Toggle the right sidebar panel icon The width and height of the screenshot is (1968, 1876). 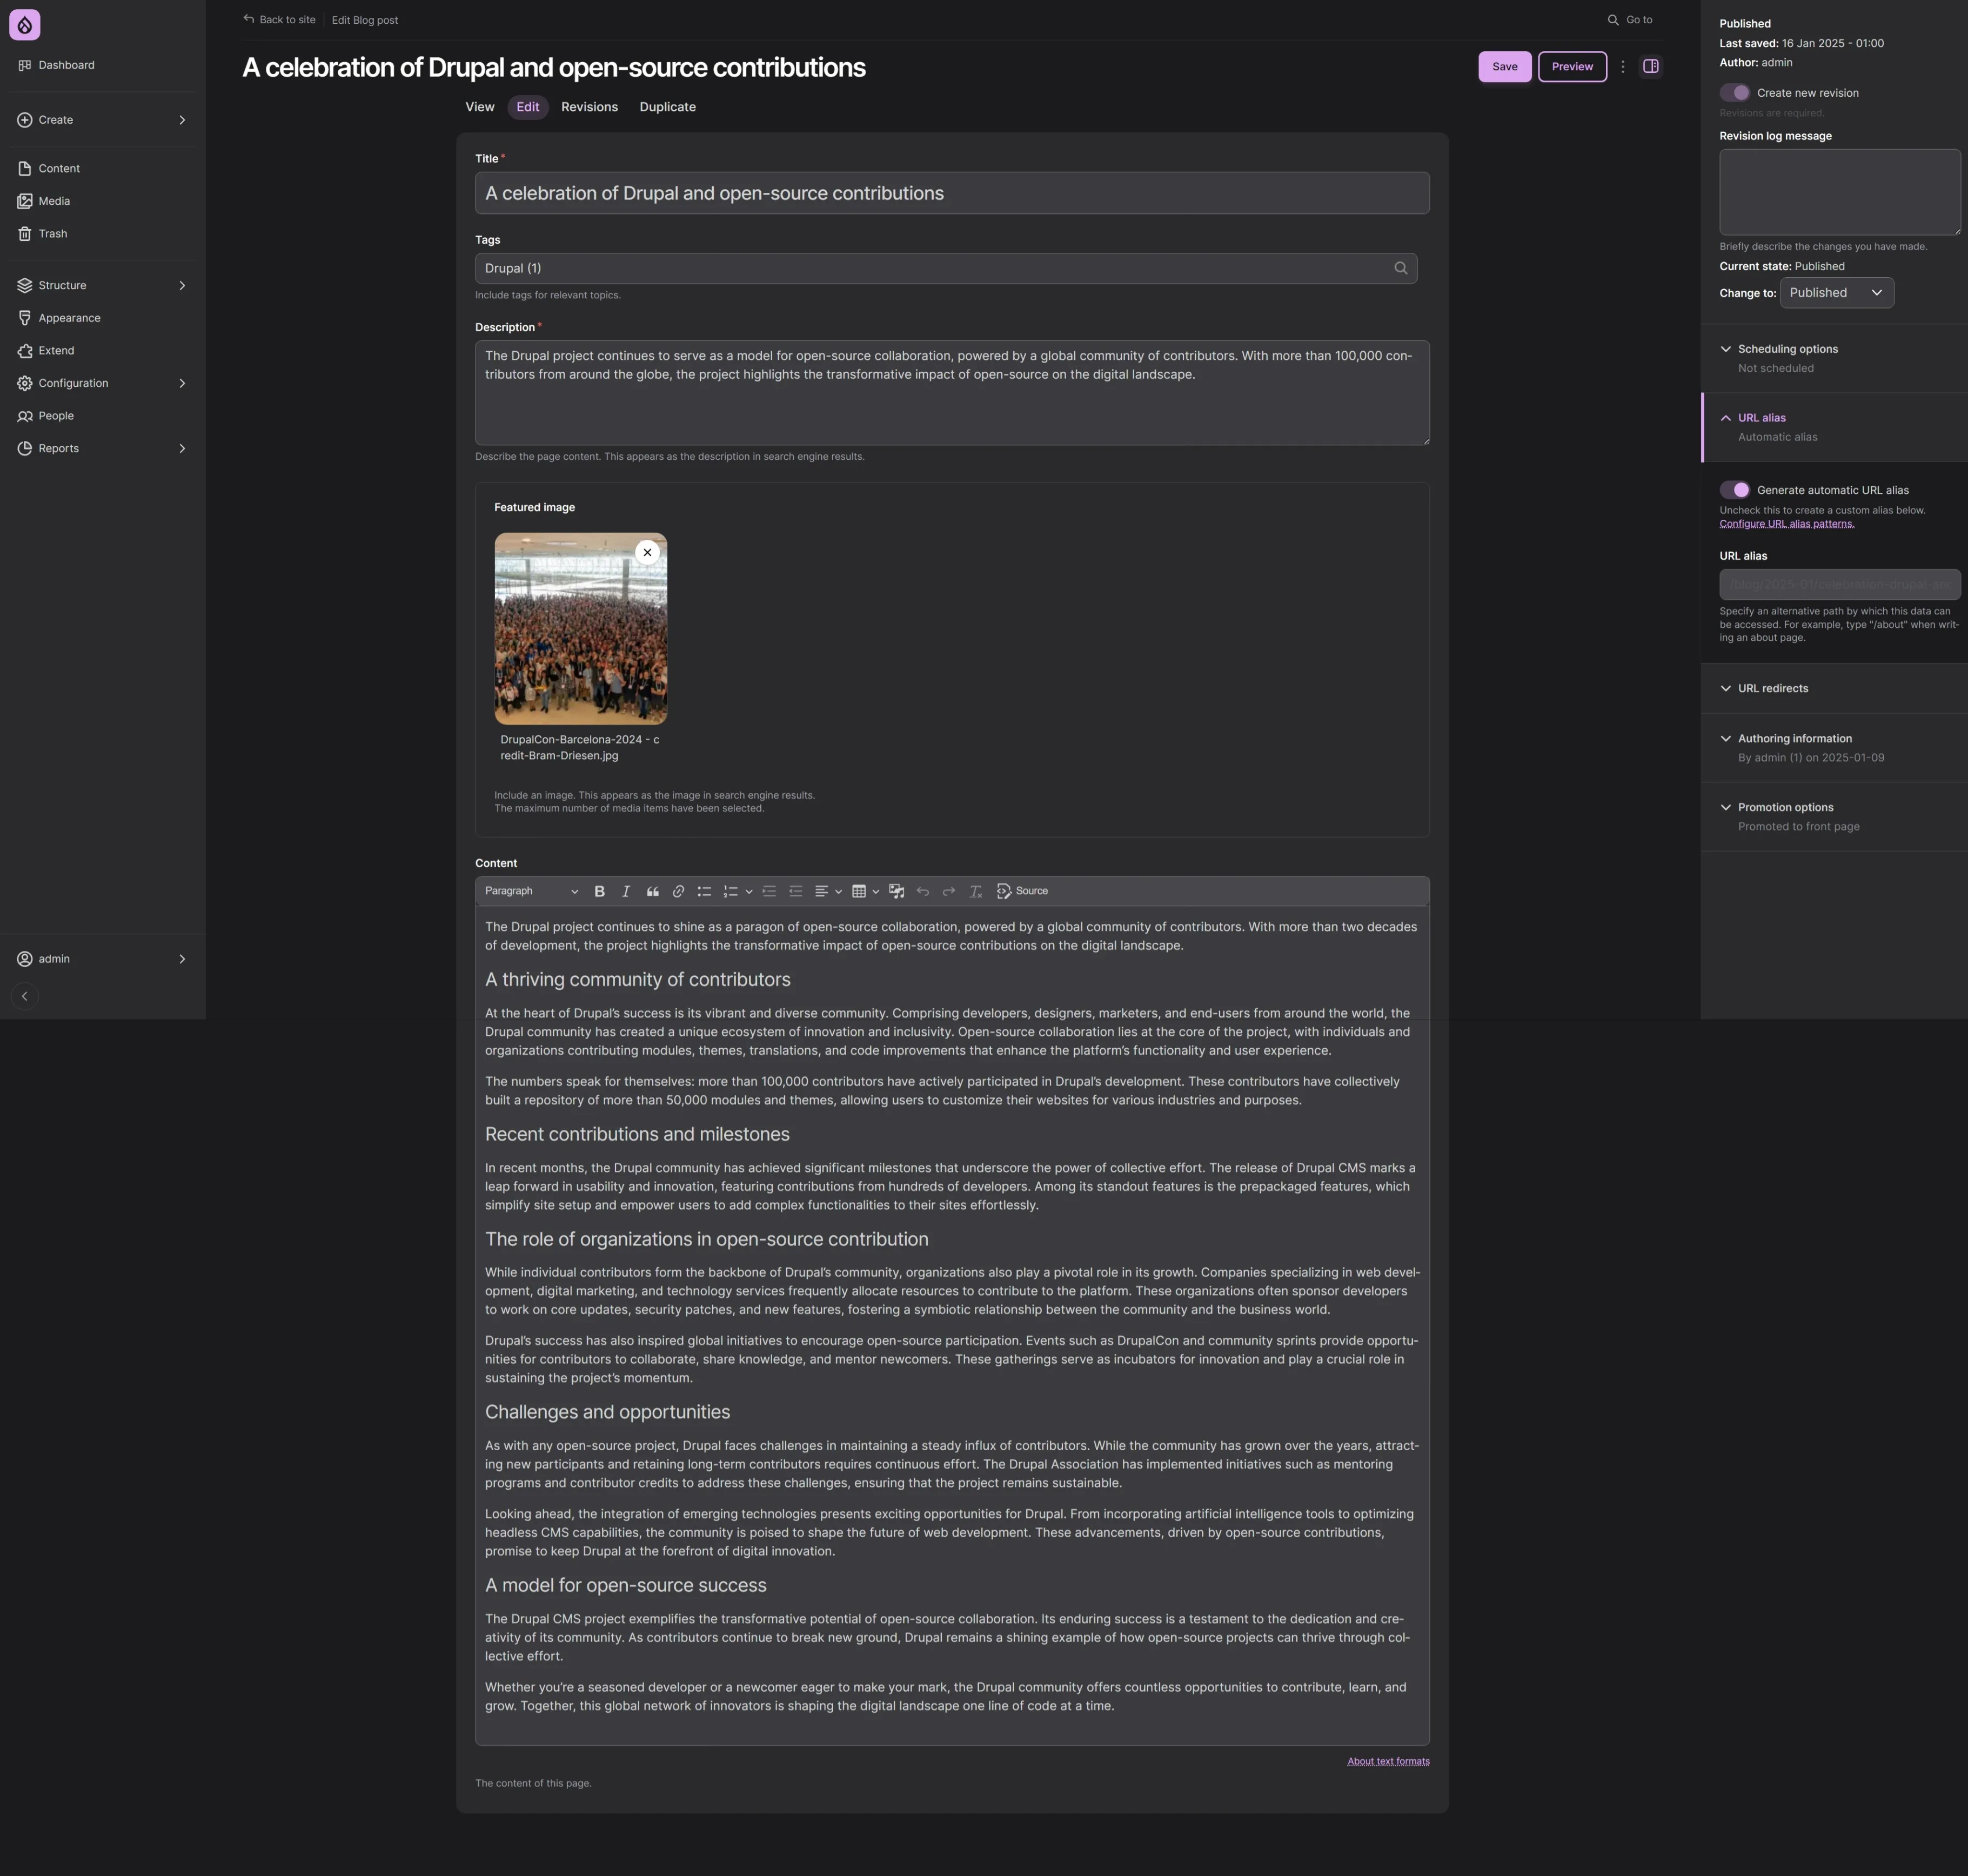point(1650,67)
